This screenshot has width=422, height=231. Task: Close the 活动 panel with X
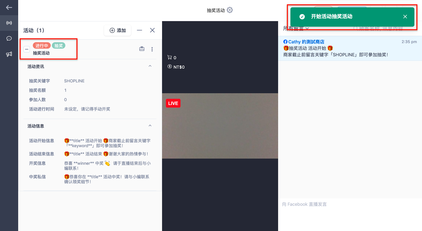tap(152, 30)
